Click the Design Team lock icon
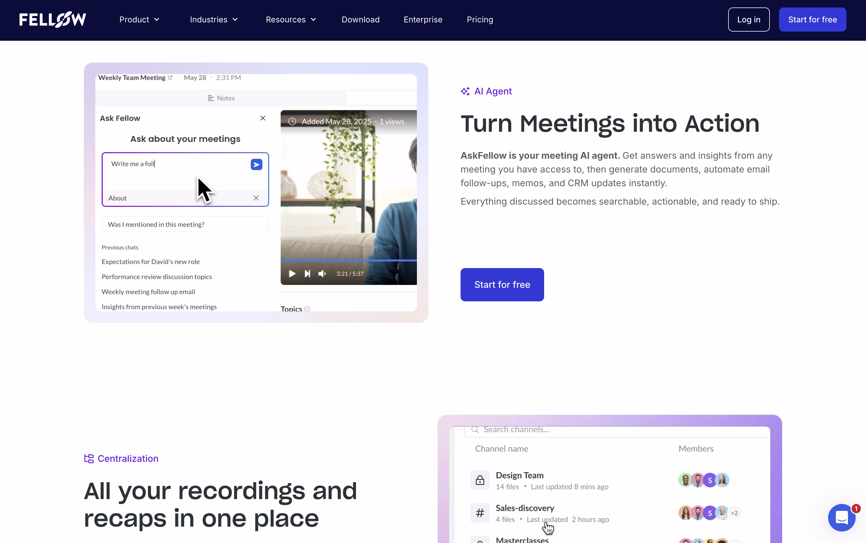 pyautogui.click(x=480, y=480)
